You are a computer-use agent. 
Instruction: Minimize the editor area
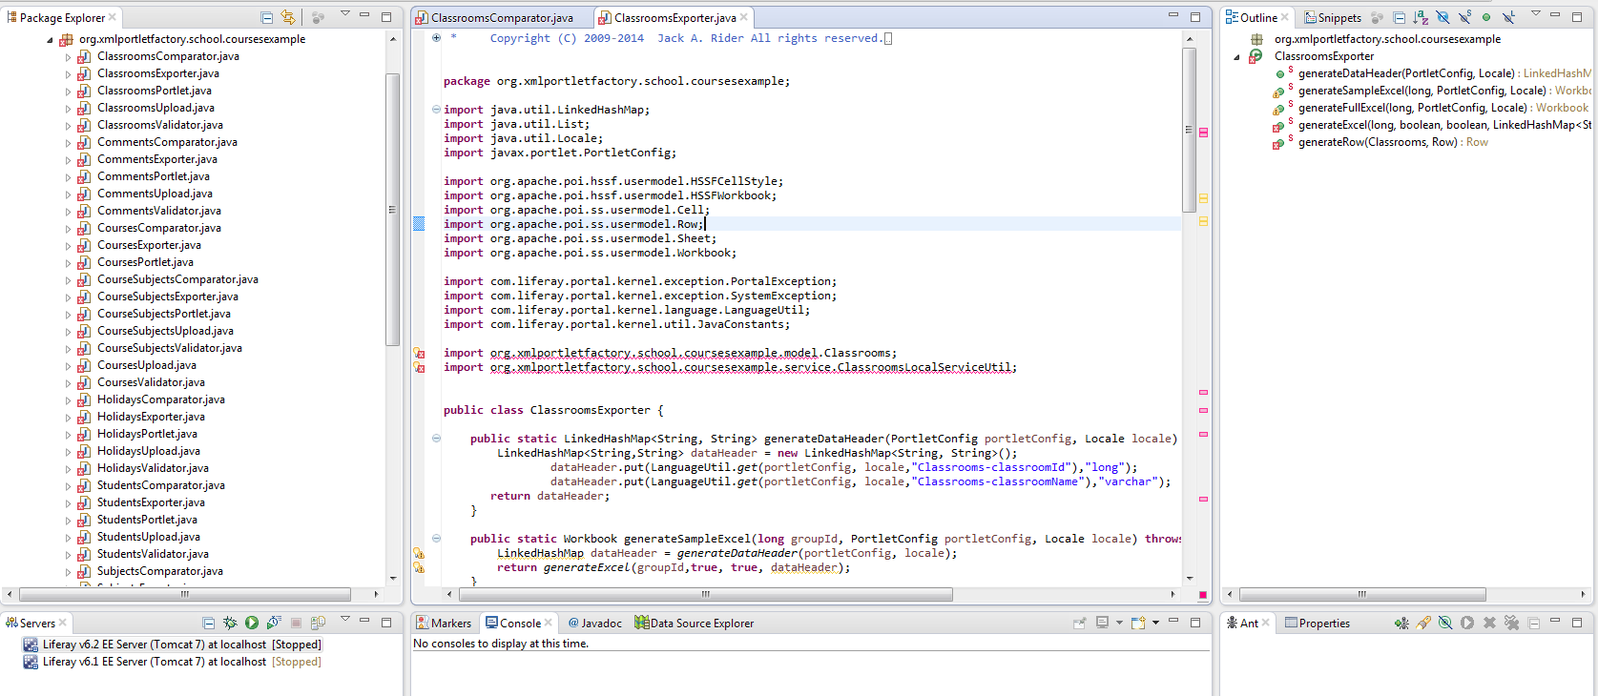[1173, 16]
